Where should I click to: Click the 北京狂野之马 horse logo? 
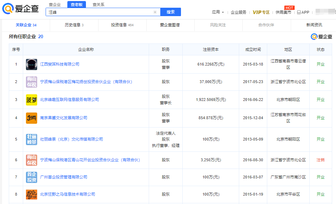32,195
